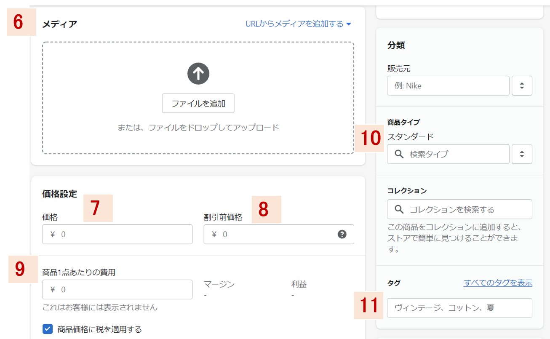Viewport: 550px width, 339px height.
Task: Click the スタンダード text
Action: point(410,136)
